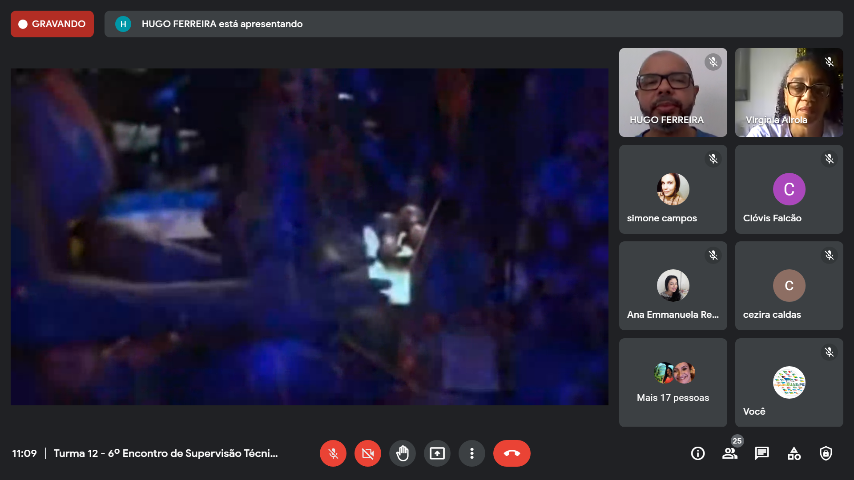
Task: Turn on your camera
Action: (x=367, y=453)
